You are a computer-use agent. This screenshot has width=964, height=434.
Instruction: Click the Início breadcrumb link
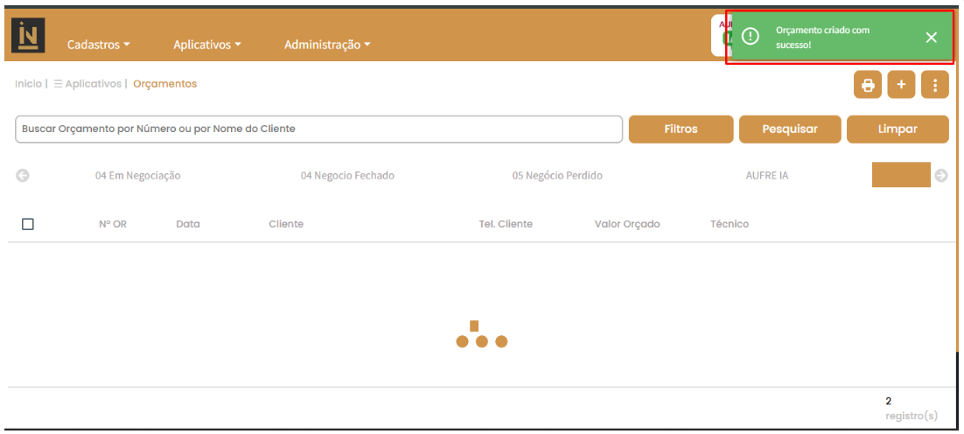tap(28, 84)
